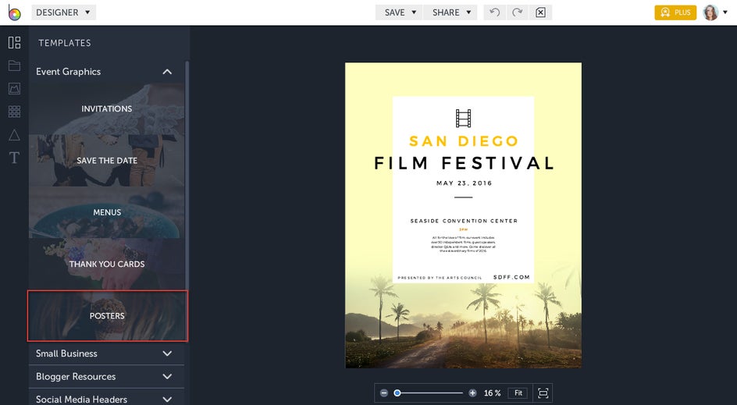Viewport: 737px width, 405px height.
Task: Select the SEASIDE CONVENTION CENTER text
Action: click(x=464, y=221)
